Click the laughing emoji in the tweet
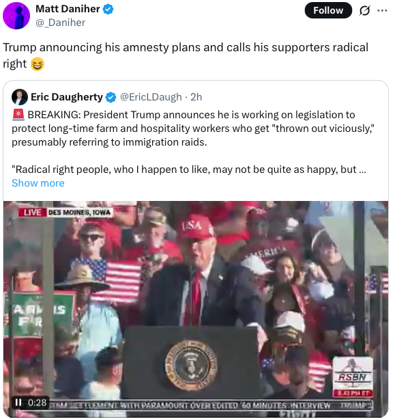Viewport: 395px width, 419px height. coord(37,64)
